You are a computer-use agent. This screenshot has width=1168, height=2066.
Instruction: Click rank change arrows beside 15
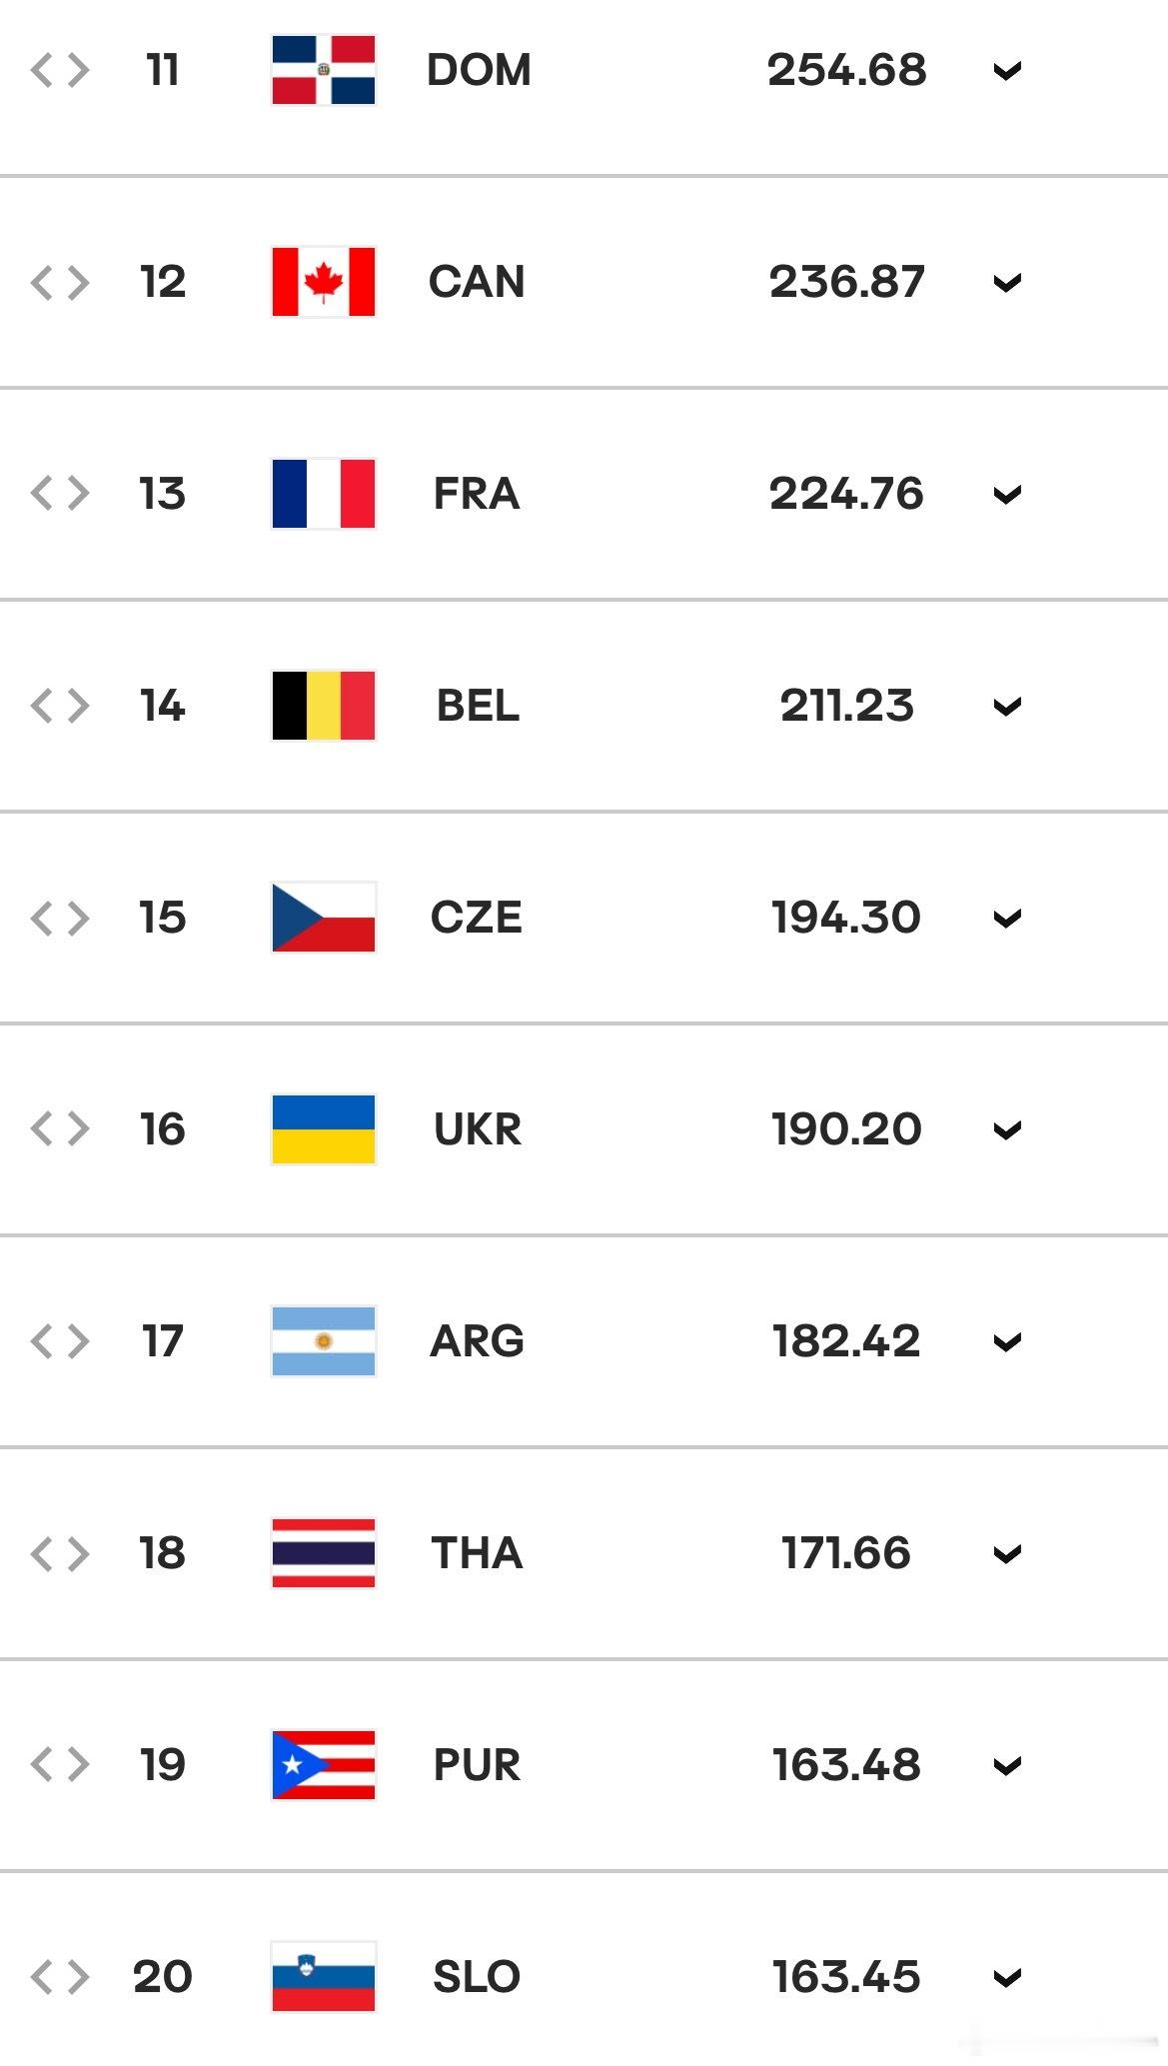[x=60, y=918]
